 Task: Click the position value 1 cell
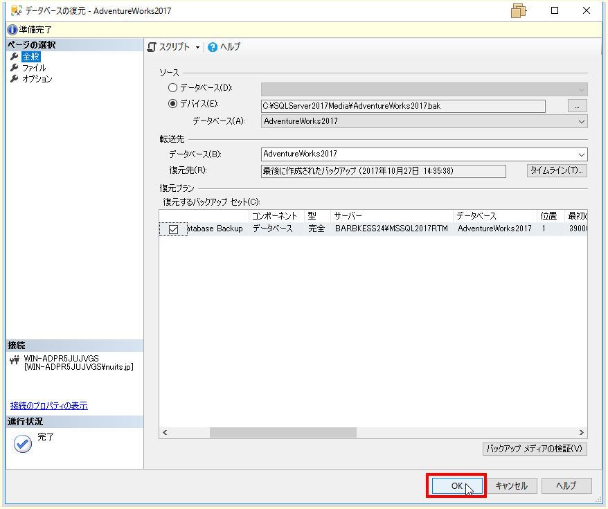click(551, 229)
